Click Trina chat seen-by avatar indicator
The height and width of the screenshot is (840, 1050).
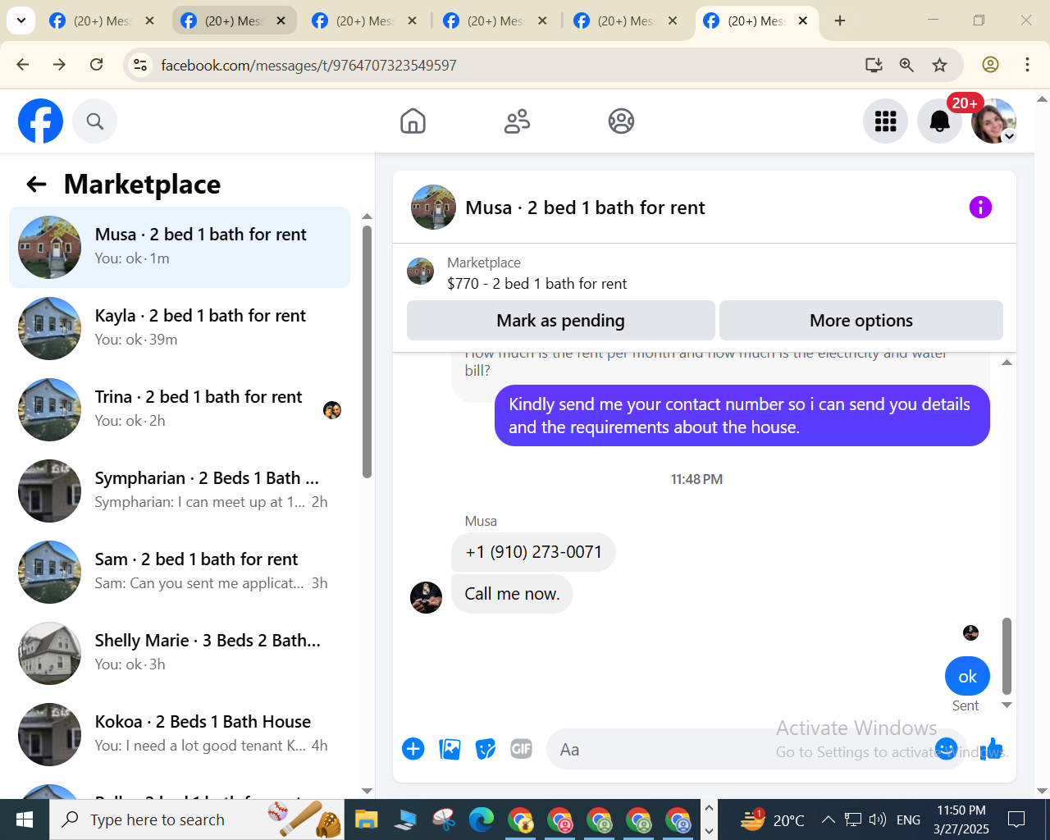(332, 410)
